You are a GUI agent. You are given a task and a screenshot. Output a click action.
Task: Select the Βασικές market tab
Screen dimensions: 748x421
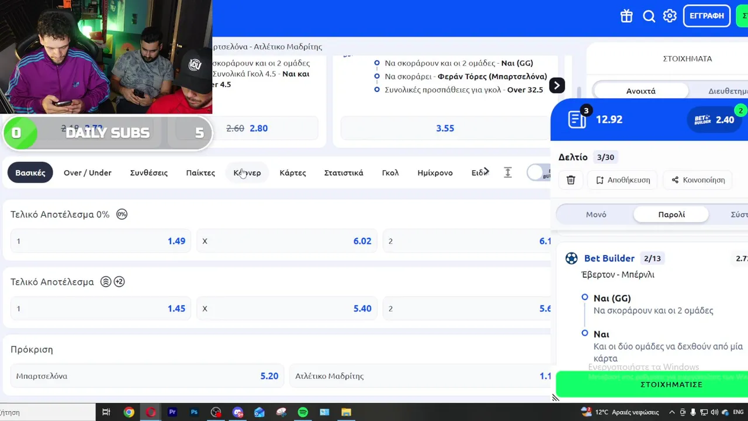click(x=30, y=172)
